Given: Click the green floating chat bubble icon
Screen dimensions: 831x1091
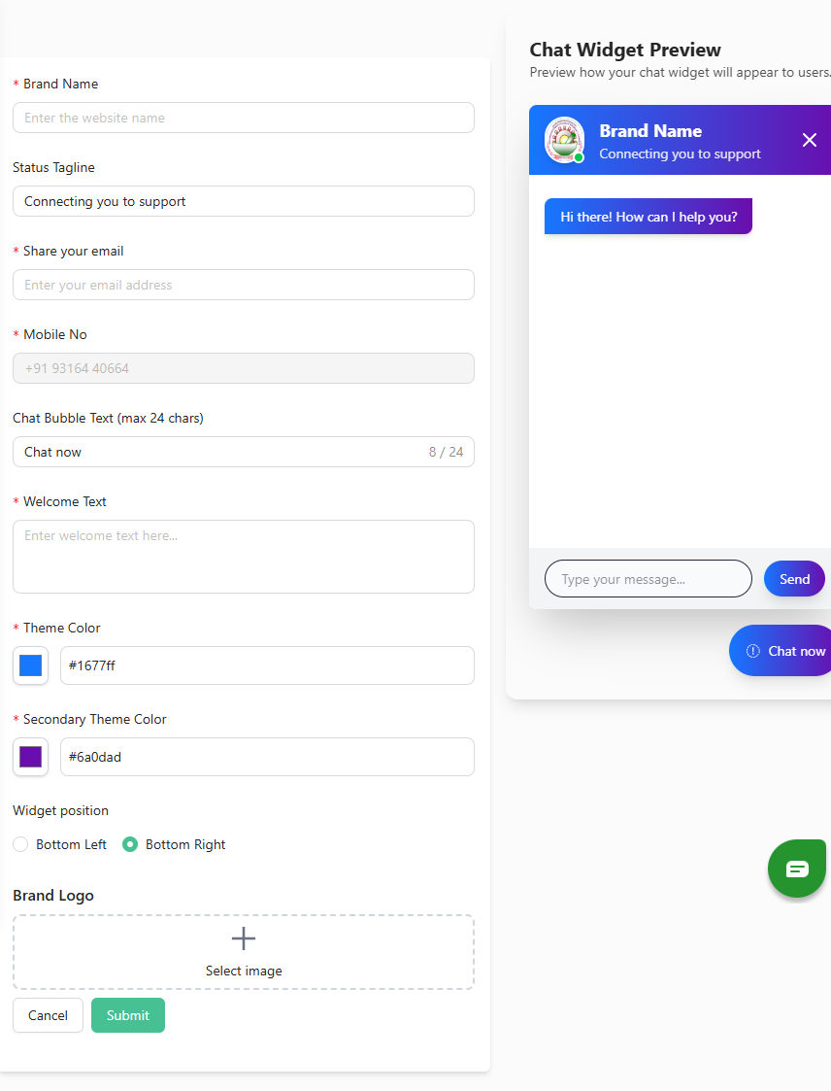Looking at the screenshot, I should [x=796, y=868].
